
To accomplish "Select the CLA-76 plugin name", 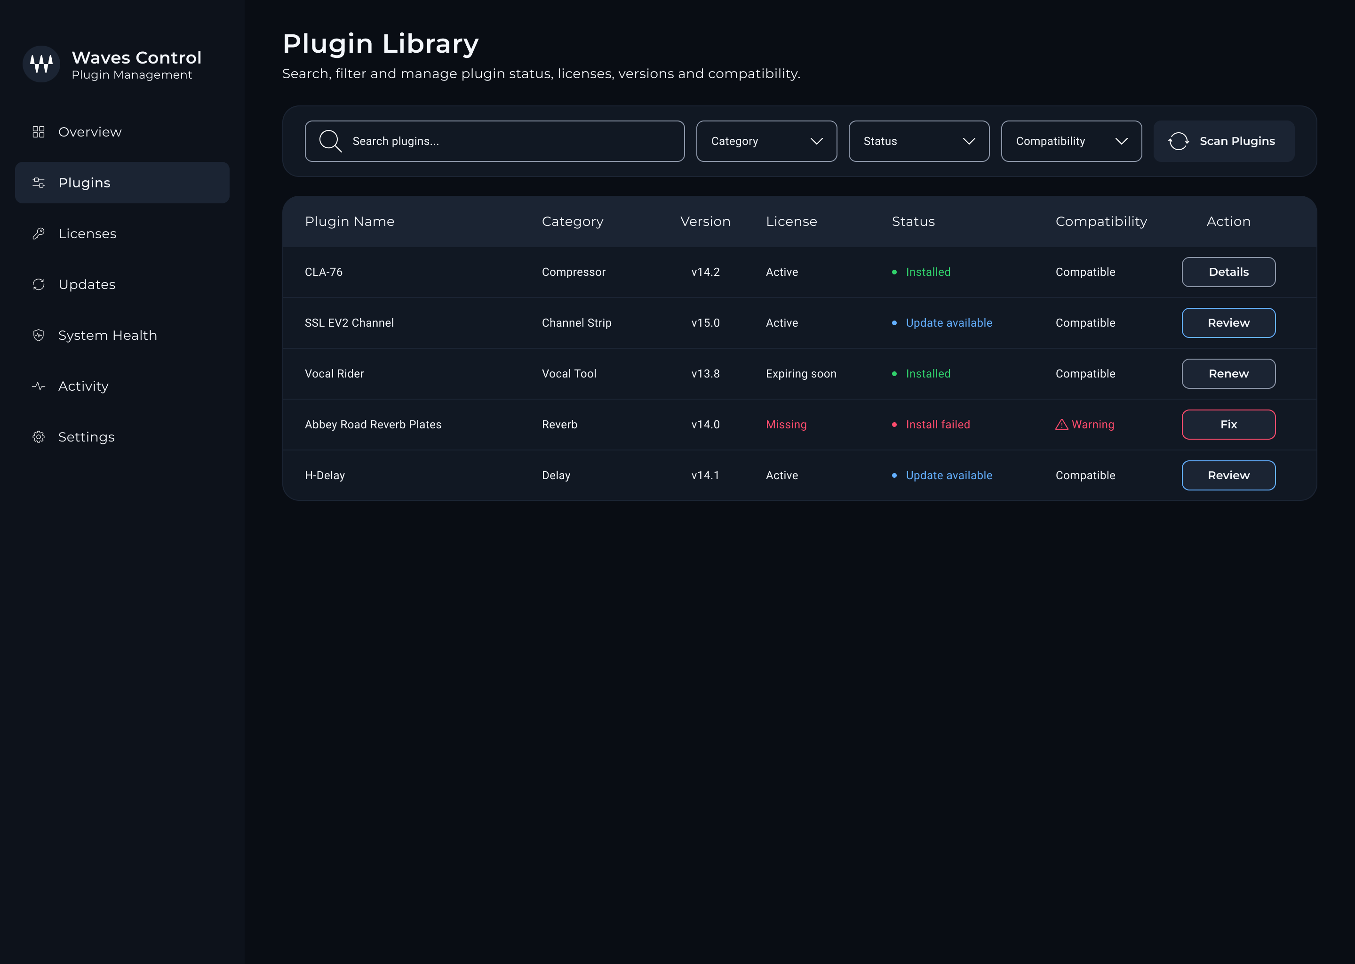I will coord(324,272).
